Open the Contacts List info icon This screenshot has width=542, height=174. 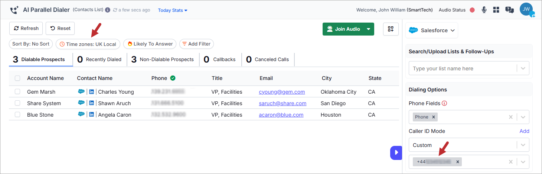point(108,10)
